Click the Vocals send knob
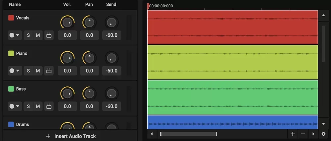The image size is (331, 141). click(112, 22)
